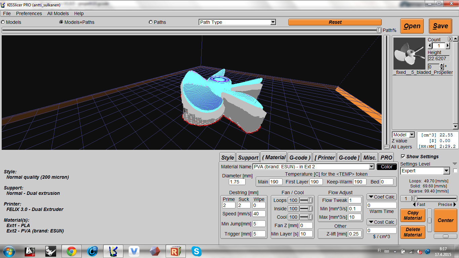The image size is (459, 258).
Task: Select the Models radio button
Action: (x=3, y=22)
